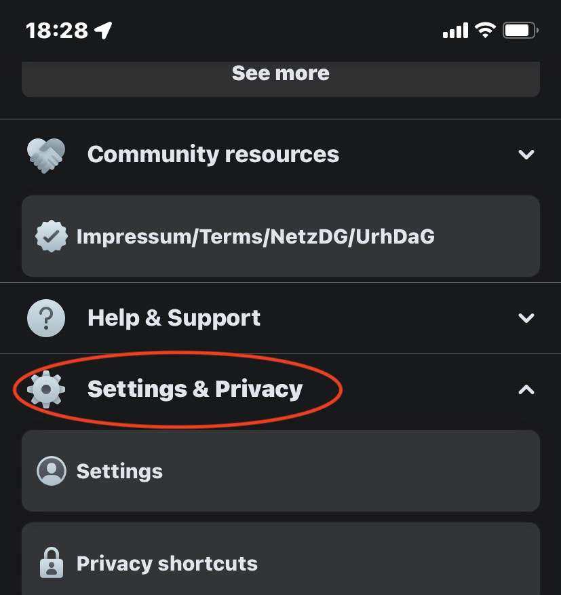Click the Privacy shortcuts padlock icon
Screen dimensions: 561x595
pyautogui.click(x=51, y=563)
